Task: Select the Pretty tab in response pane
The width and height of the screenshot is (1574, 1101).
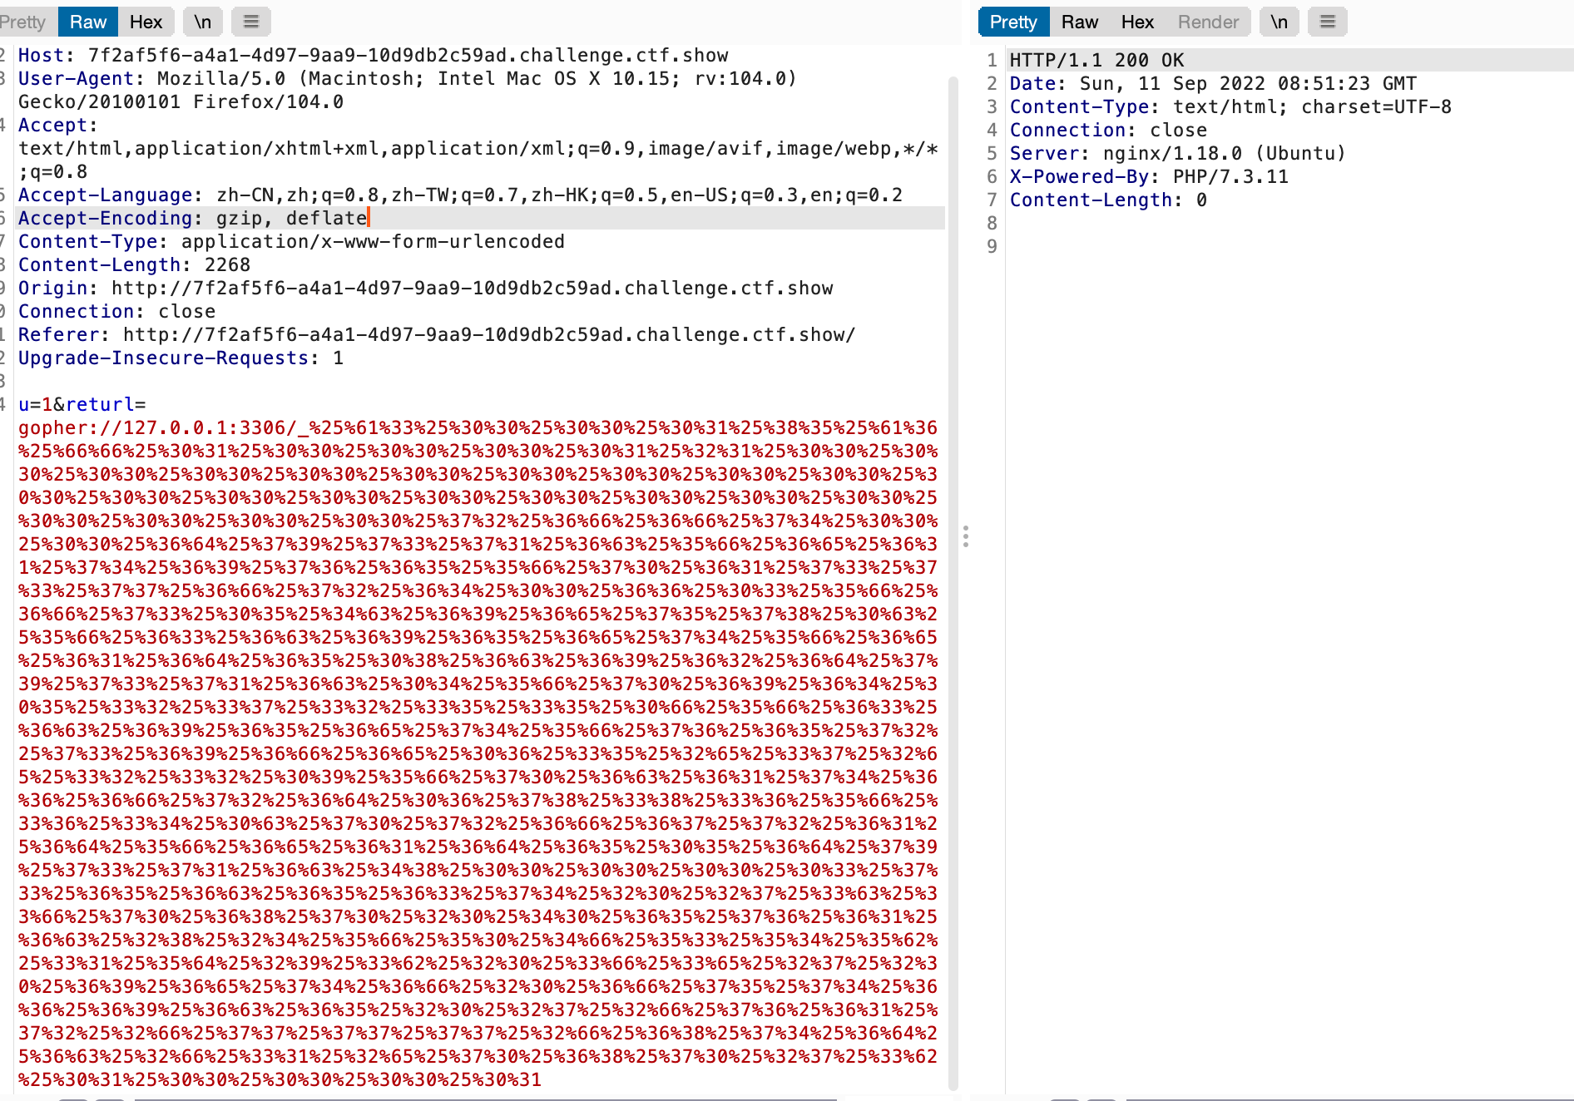Action: pos(1013,22)
